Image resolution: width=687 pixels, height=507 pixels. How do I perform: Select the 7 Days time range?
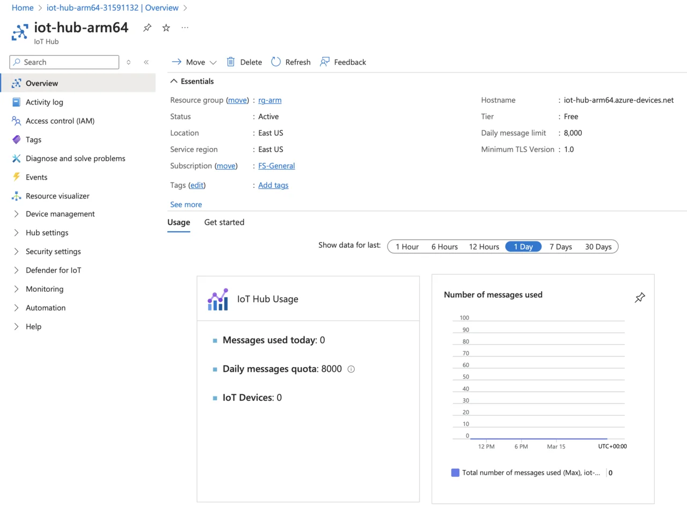tap(560, 247)
